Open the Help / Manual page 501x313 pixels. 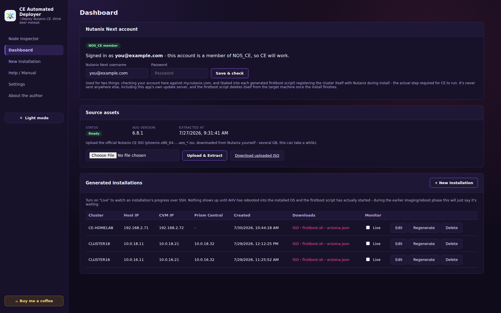click(x=34, y=73)
